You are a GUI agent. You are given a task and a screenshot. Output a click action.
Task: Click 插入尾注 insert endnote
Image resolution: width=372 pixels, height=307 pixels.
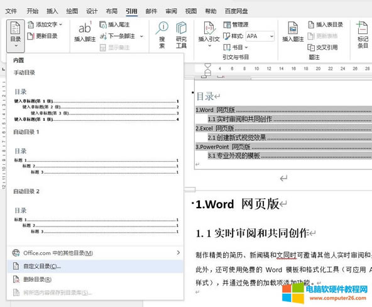[114, 25]
